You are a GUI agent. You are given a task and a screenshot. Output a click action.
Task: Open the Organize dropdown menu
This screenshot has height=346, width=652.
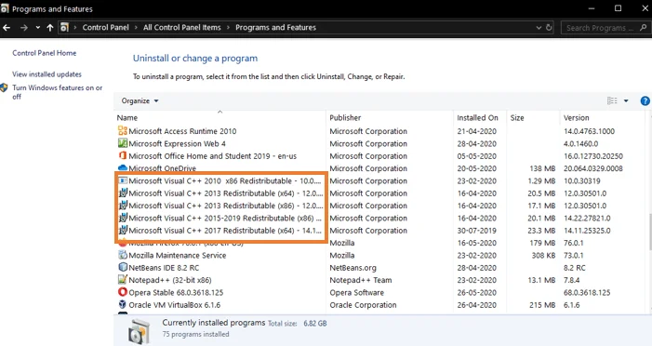[x=140, y=100]
